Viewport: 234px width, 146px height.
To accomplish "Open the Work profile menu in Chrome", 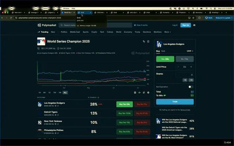I will pyautogui.click(x=209, y=18).
